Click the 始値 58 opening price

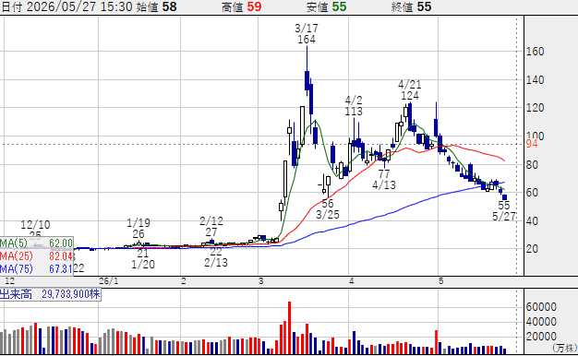click(x=156, y=7)
